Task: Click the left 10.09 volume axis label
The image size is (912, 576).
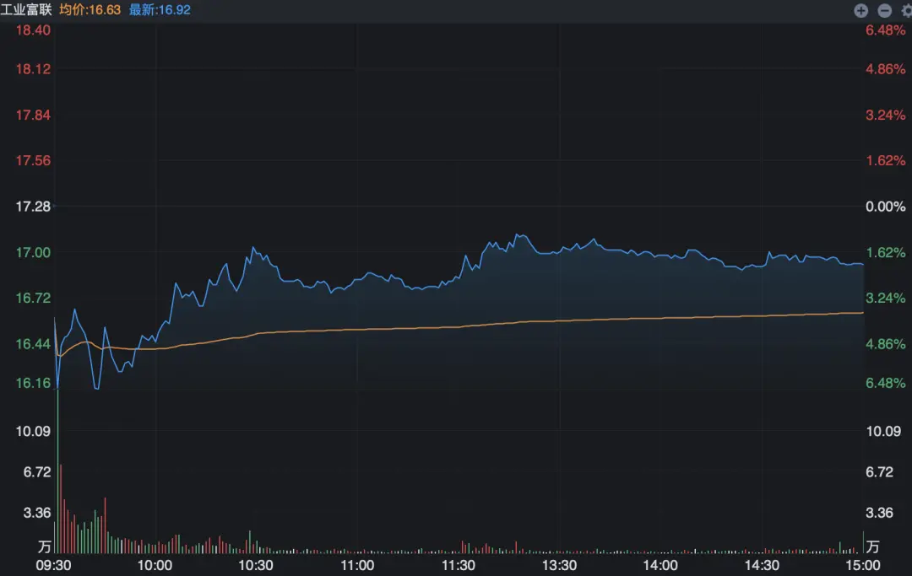Action: (x=33, y=432)
